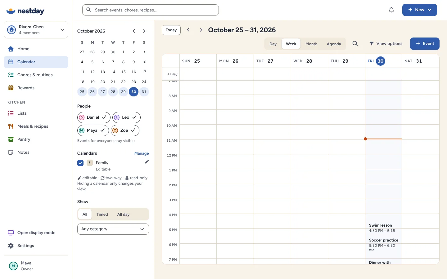Image resolution: width=447 pixels, height=279 pixels.
Task: Open the Any category dropdown
Action: pos(113,229)
